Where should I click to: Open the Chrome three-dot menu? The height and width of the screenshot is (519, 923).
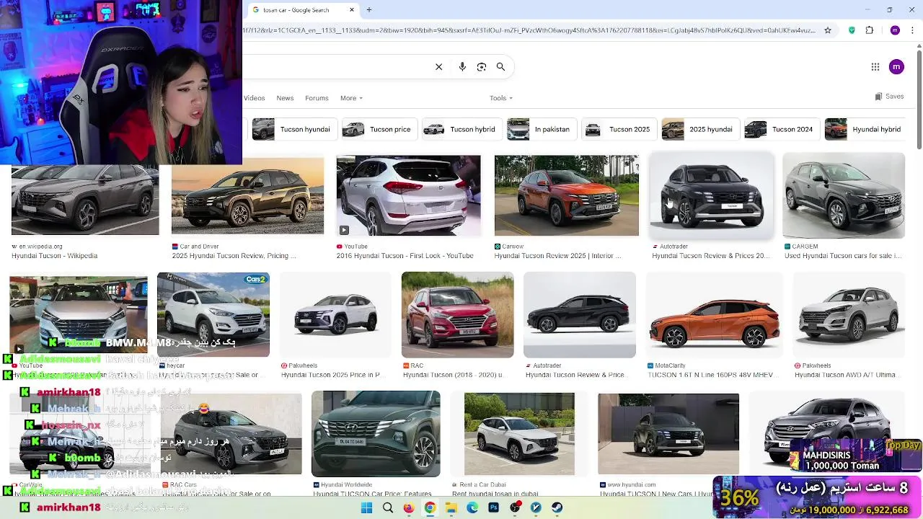tap(913, 30)
